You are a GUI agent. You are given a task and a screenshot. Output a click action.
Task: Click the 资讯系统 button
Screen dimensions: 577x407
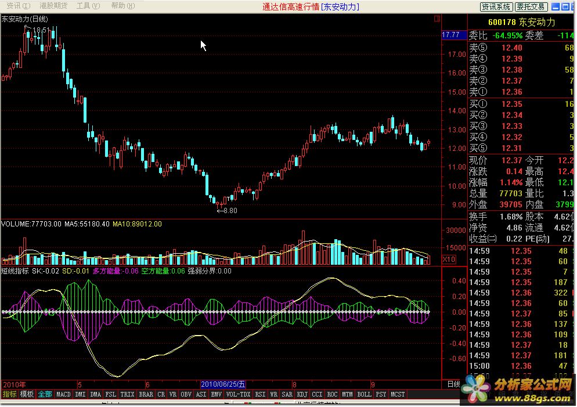click(496, 6)
